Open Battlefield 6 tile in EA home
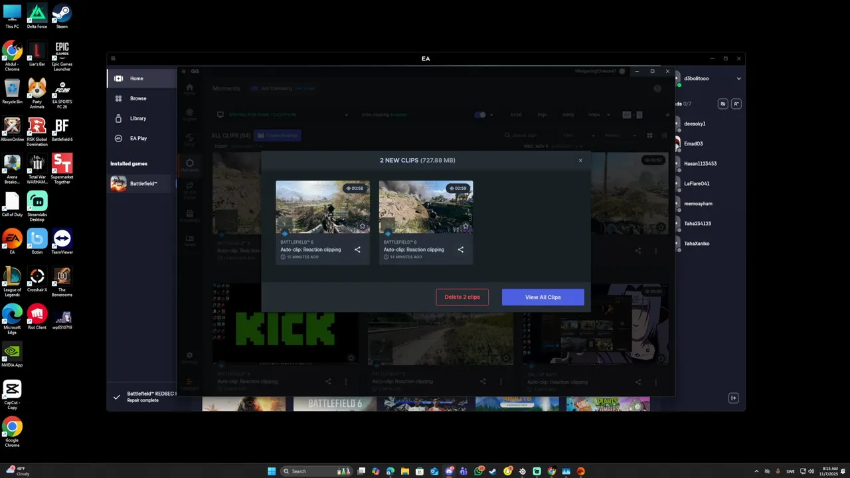The height and width of the screenshot is (478, 850). pos(335,404)
